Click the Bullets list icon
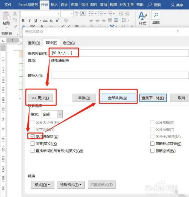Viewport: 189px width, 197px height. click(x=91, y=13)
